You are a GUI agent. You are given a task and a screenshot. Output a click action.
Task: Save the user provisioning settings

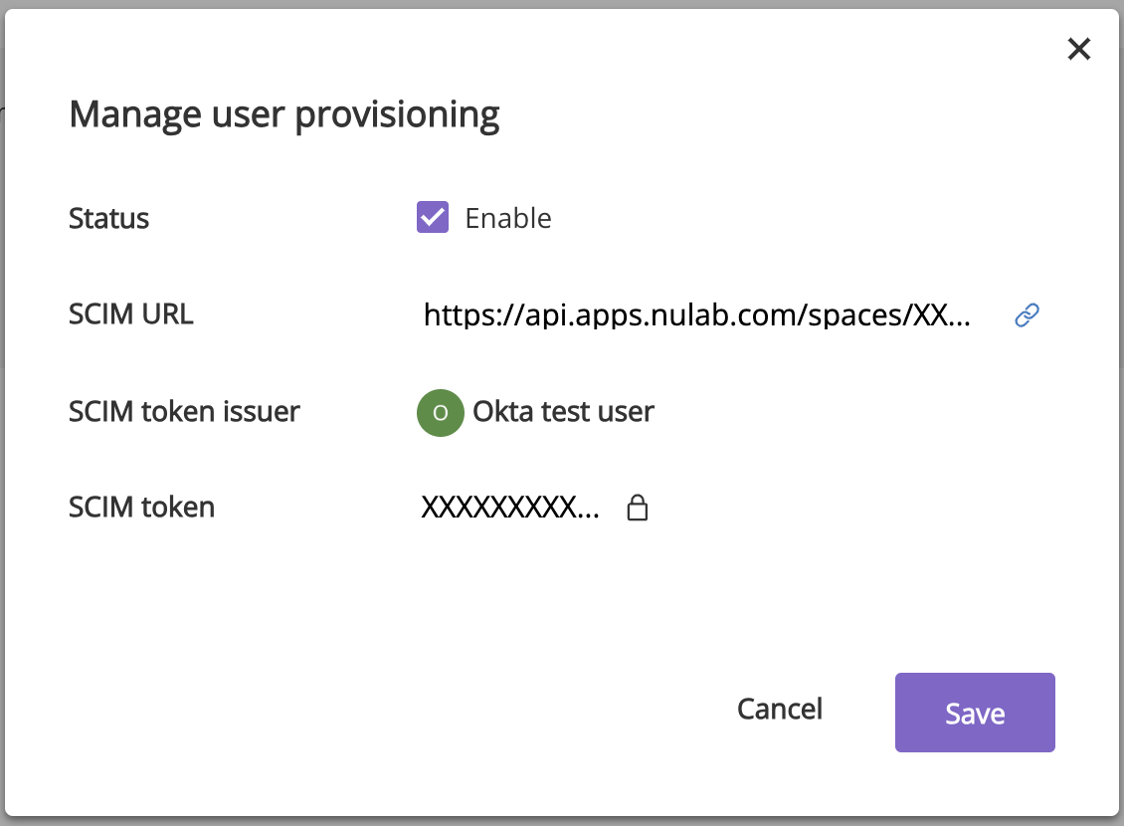[x=974, y=713]
